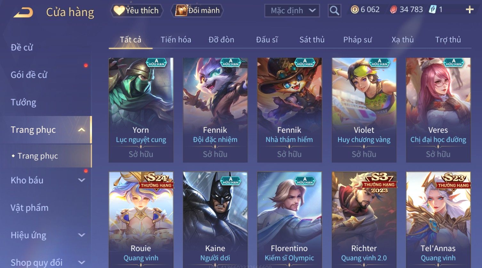Tap the blue voucher ticket icon
482x268 pixels.
[432, 10]
